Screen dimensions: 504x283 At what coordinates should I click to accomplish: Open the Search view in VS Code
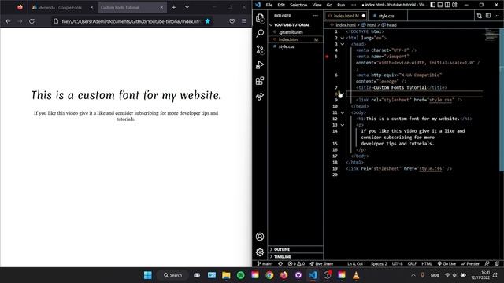click(260, 33)
